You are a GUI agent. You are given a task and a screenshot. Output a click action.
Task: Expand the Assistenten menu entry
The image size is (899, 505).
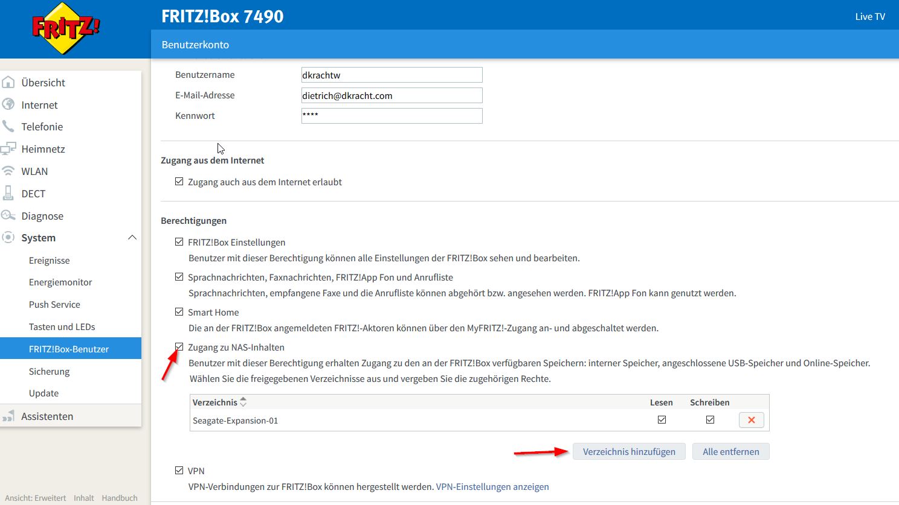point(47,416)
